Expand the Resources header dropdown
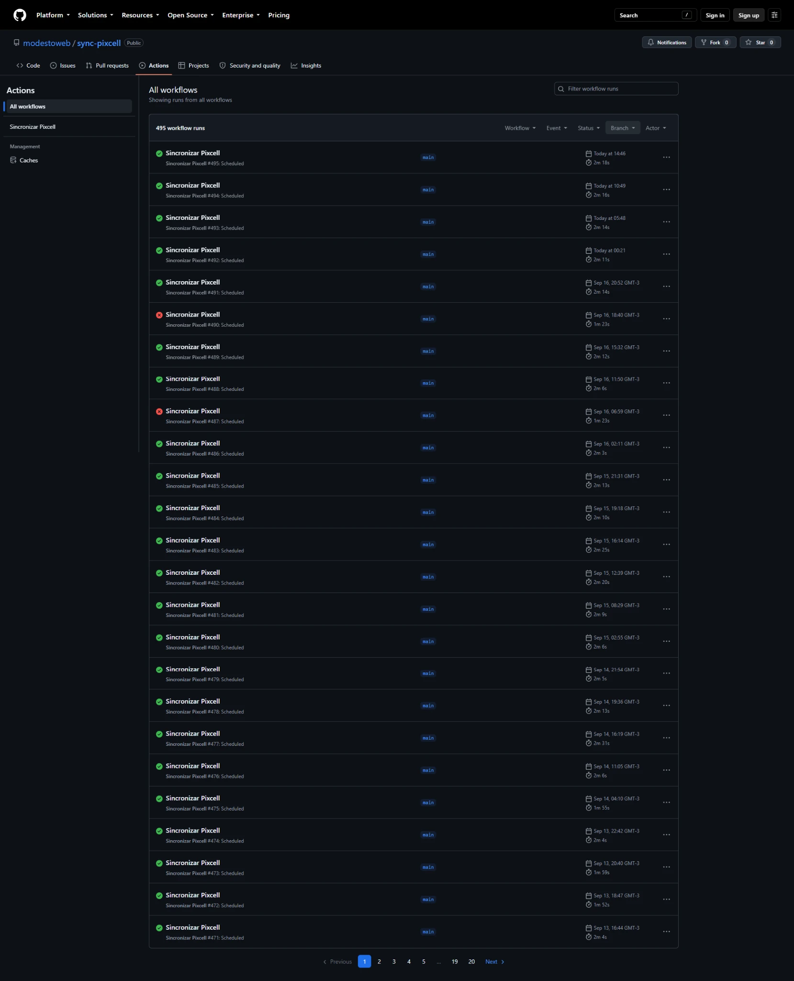The image size is (794, 981). pyautogui.click(x=141, y=15)
